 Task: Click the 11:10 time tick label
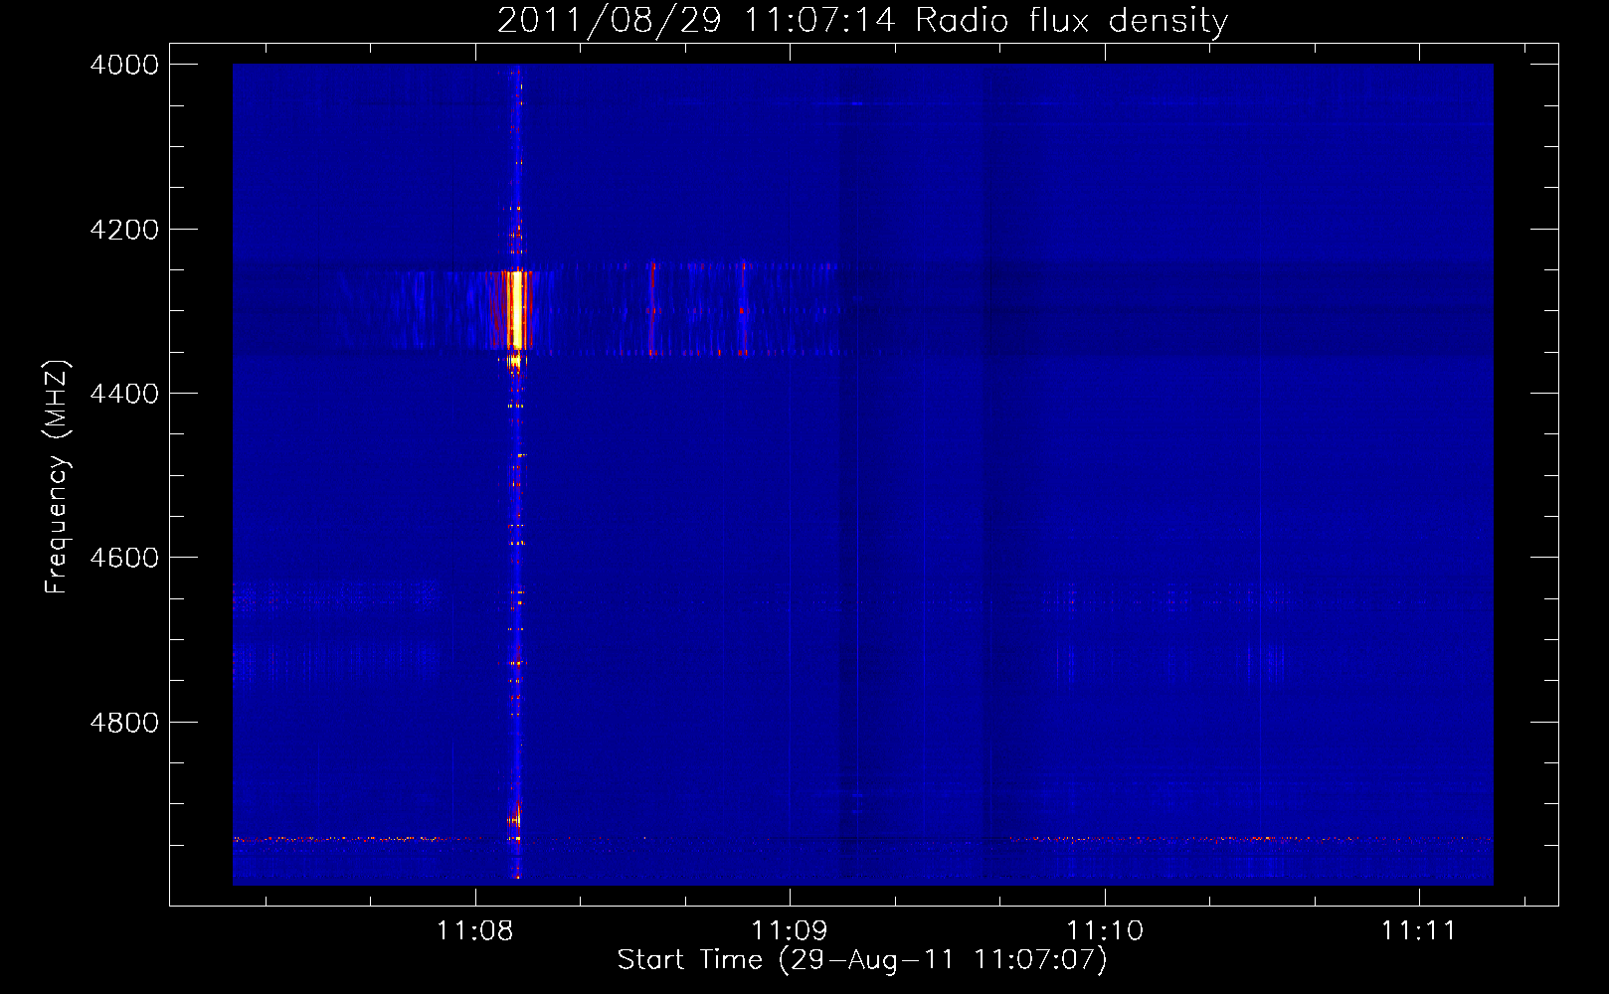1105,931
